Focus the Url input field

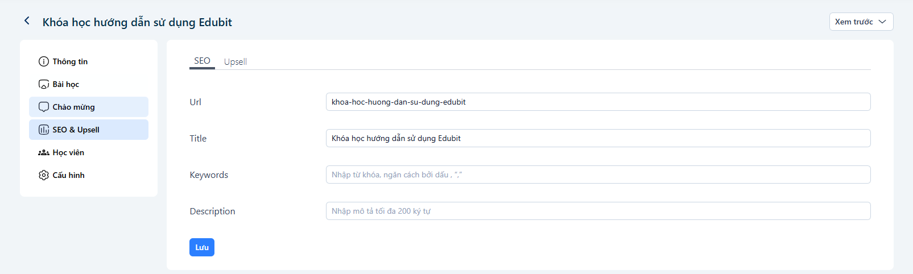[x=598, y=102]
